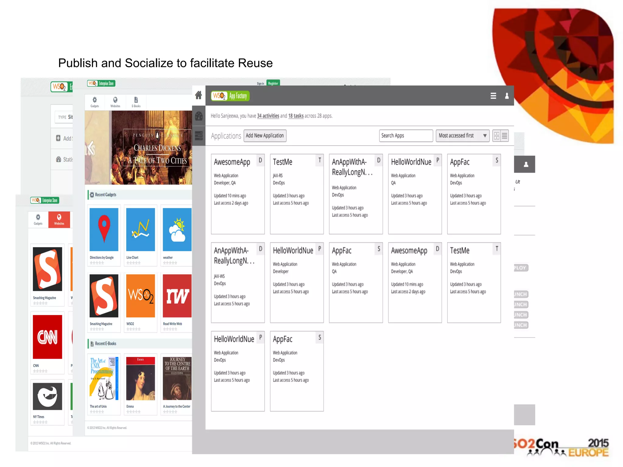Open weather gadget tile
This screenshot has width=623, height=467.
pyautogui.click(x=177, y=236)
